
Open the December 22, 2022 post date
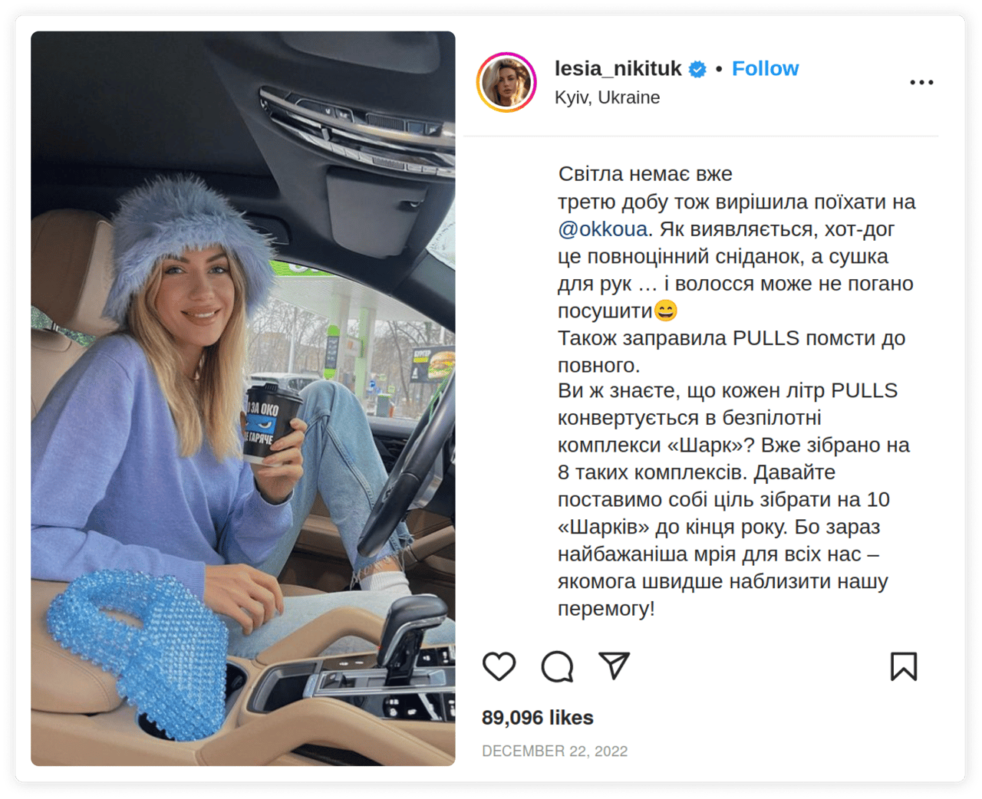pos(555,751)
